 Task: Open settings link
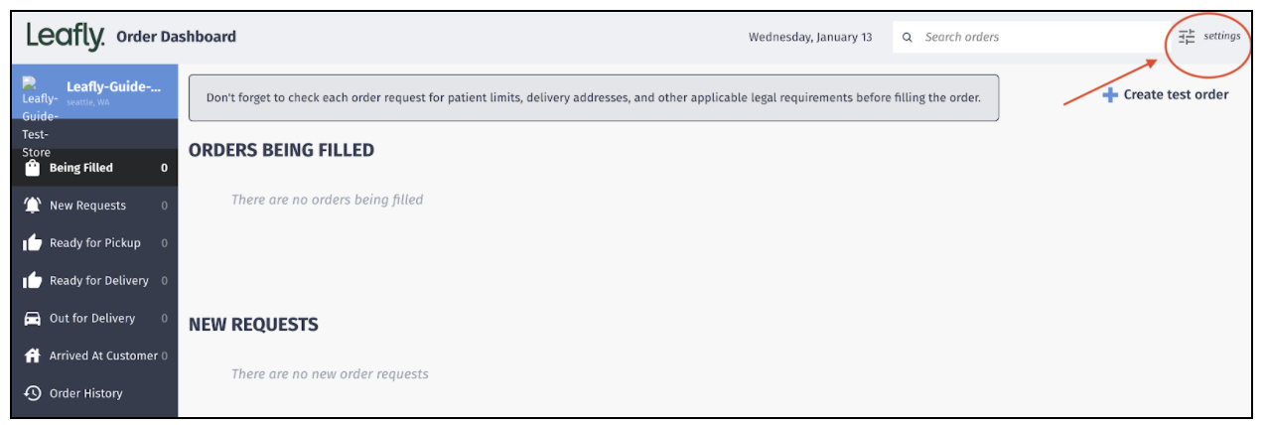1221,37
